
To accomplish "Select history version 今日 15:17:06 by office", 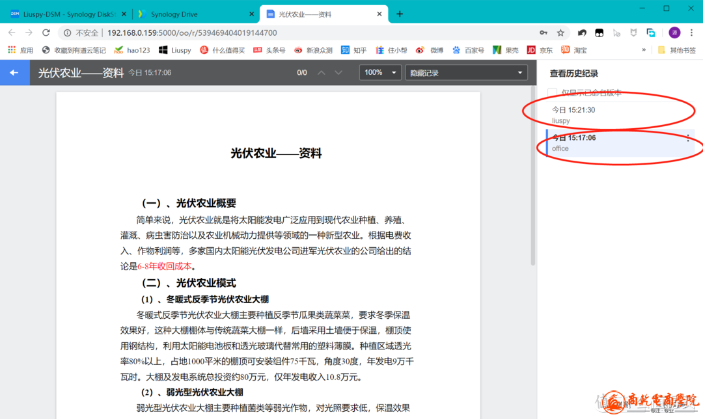I will point(620,143).
